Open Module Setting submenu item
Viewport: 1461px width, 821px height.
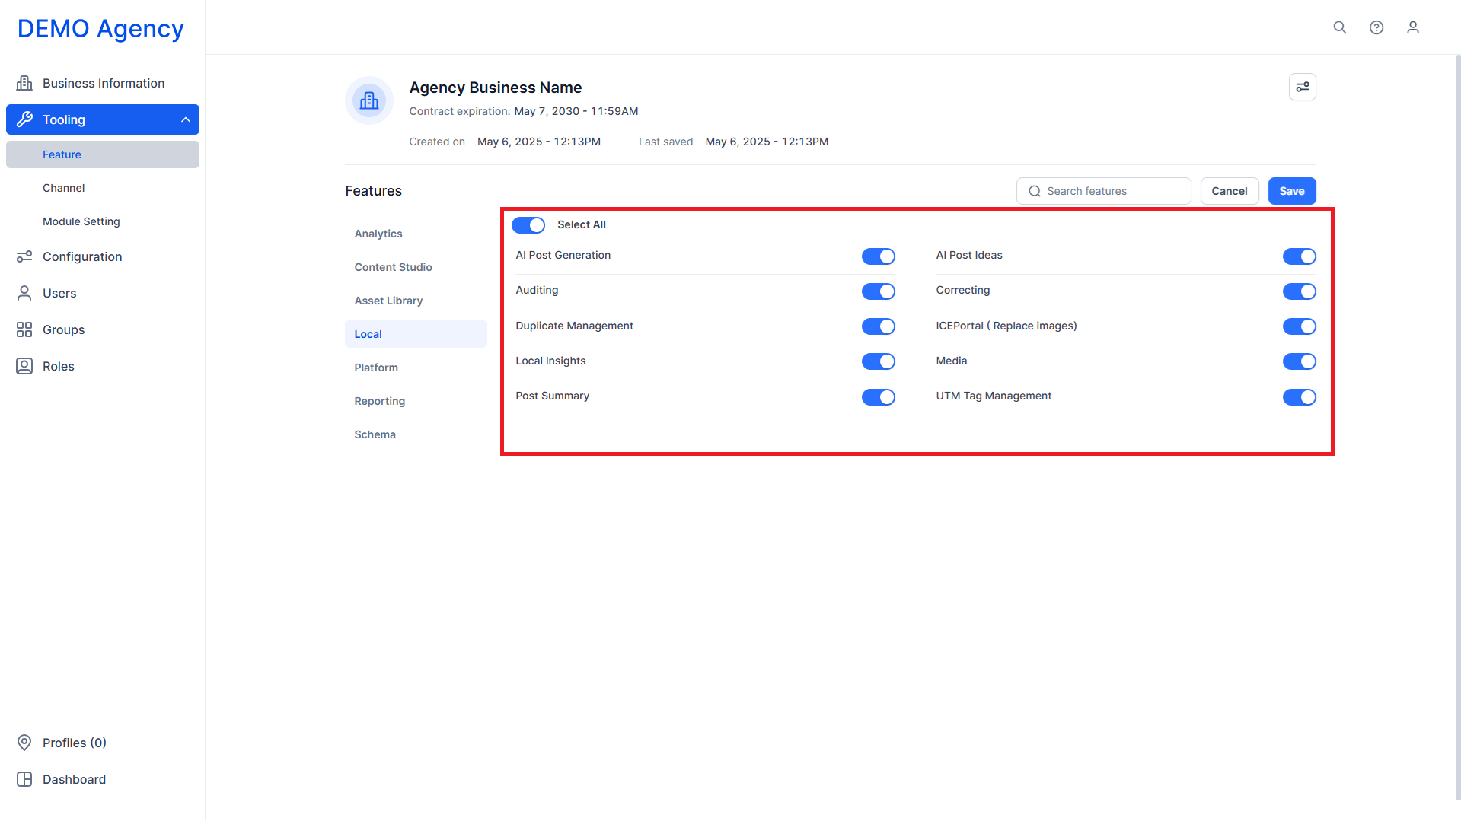[103, 221]
